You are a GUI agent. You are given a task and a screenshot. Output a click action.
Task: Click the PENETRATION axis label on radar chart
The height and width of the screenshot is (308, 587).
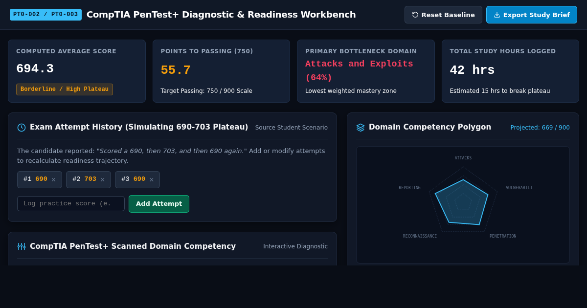(503, 236)
